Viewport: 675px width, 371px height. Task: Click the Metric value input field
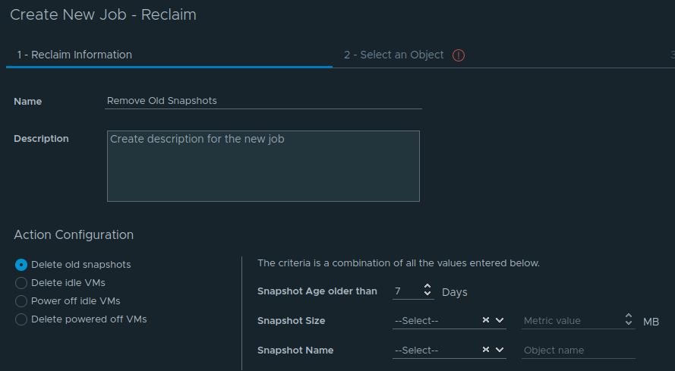click(572, 321)
